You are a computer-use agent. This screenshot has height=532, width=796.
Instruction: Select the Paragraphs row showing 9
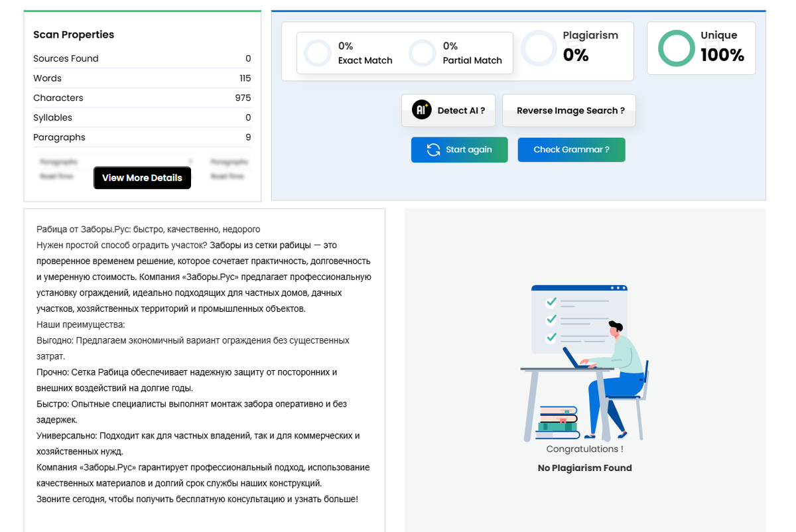[142, 137]
